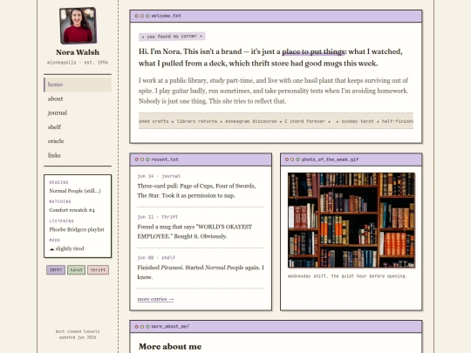Click the yellow dot in welcome.txt title bar

coord(142,16)
